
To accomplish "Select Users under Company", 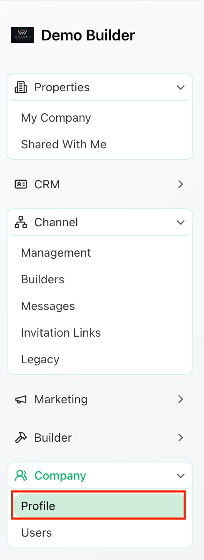I will pyautogui.click(x=100, y=533).
